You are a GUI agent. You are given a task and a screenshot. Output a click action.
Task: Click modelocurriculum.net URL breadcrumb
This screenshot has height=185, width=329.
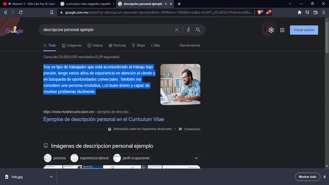[x=87, y=112]
